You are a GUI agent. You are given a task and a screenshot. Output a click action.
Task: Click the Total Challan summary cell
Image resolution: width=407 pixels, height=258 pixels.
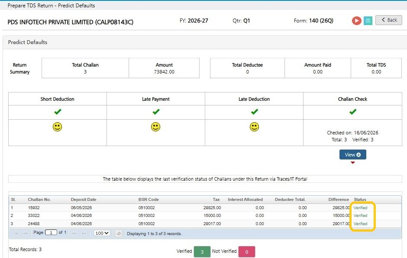tap(85, 68)
